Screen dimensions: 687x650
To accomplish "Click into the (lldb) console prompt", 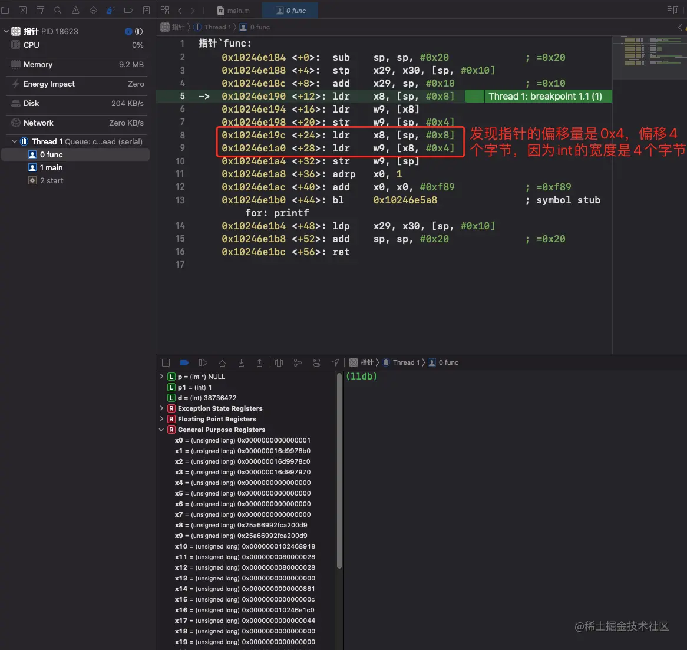I will [361, 376].
